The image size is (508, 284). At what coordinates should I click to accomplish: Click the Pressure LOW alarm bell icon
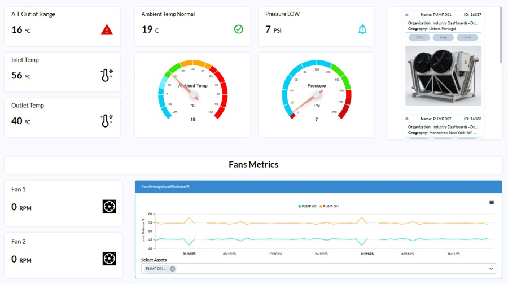[x=362, y=29]
